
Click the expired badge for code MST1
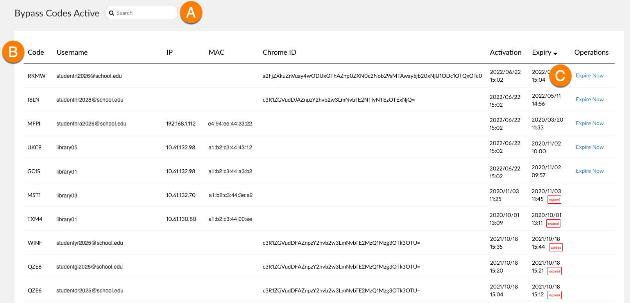[554, 200]
